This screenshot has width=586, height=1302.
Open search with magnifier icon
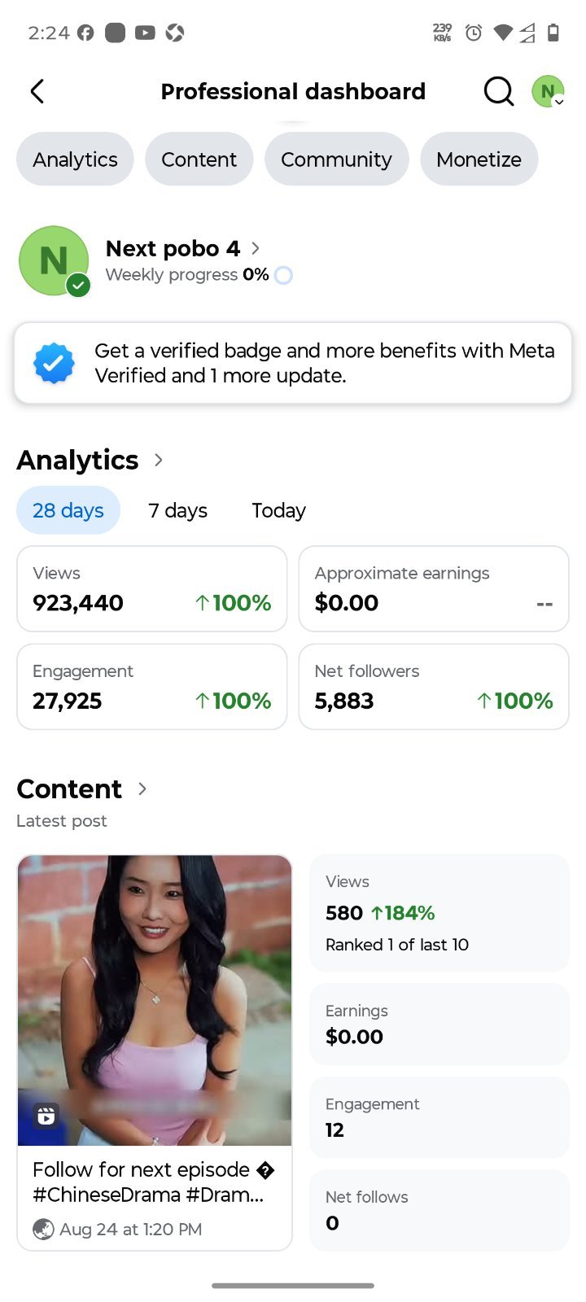pyautogui.click(x=498, y=91)
